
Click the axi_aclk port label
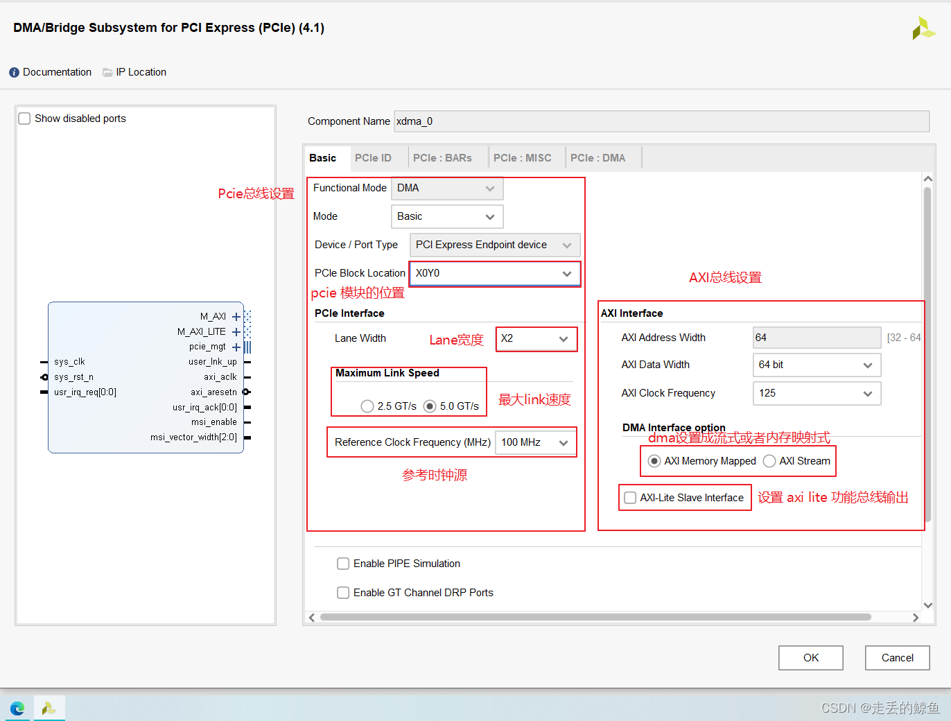220,377
